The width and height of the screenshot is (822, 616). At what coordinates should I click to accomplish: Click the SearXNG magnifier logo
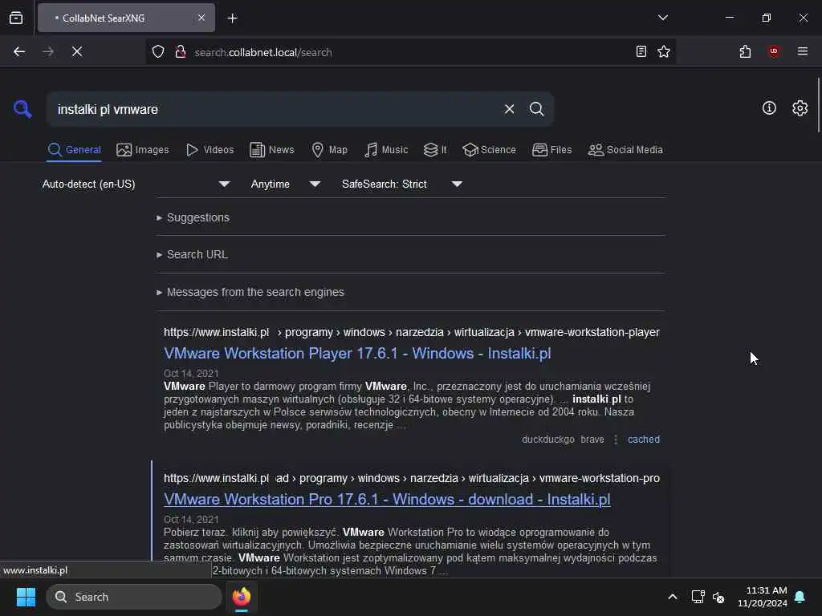coord(22,109)
